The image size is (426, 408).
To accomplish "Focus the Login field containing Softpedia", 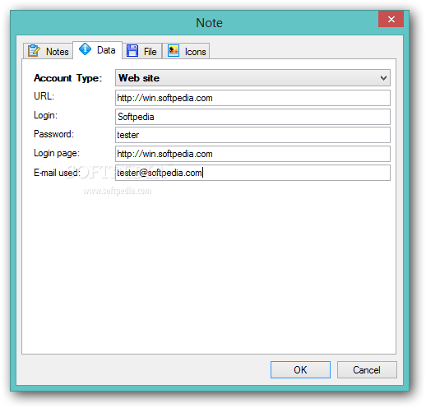I will [x=252, y=117].
